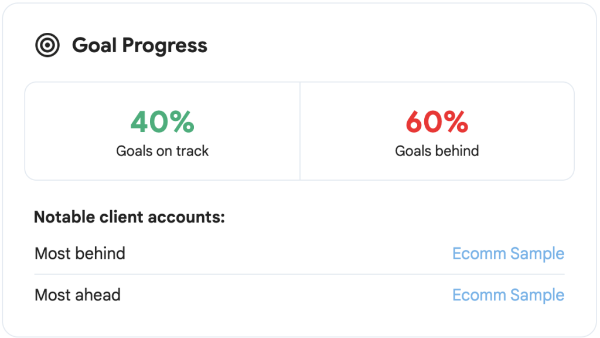Image resolution: width=600 pixels, height=338 pixels.
Task: Click the Goals behind label
Action: click(x=437, y=151)
